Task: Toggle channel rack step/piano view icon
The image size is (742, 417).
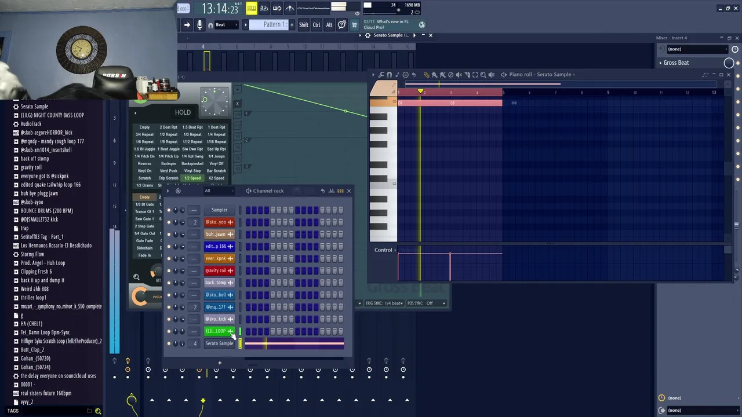Action: tap(340, 191)
